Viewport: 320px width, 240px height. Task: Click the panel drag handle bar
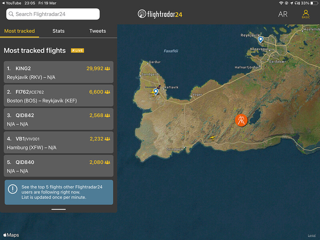58,209
